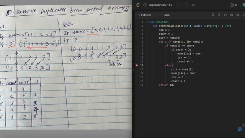This screenshot has width=245, height=138.
Task: Click the 'if count < 2:' line
Action: [181, 49]
